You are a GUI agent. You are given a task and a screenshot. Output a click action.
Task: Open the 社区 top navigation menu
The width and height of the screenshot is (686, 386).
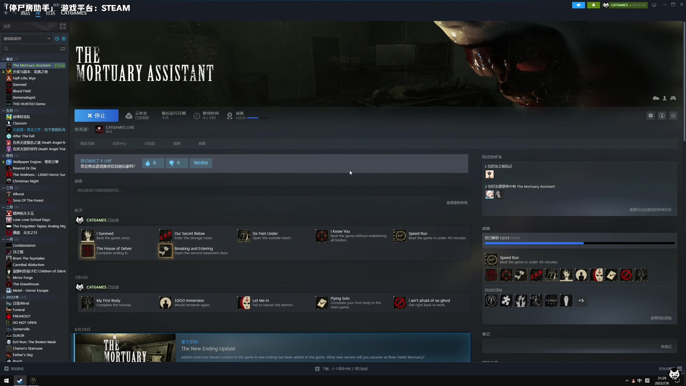tap(51, 13)
